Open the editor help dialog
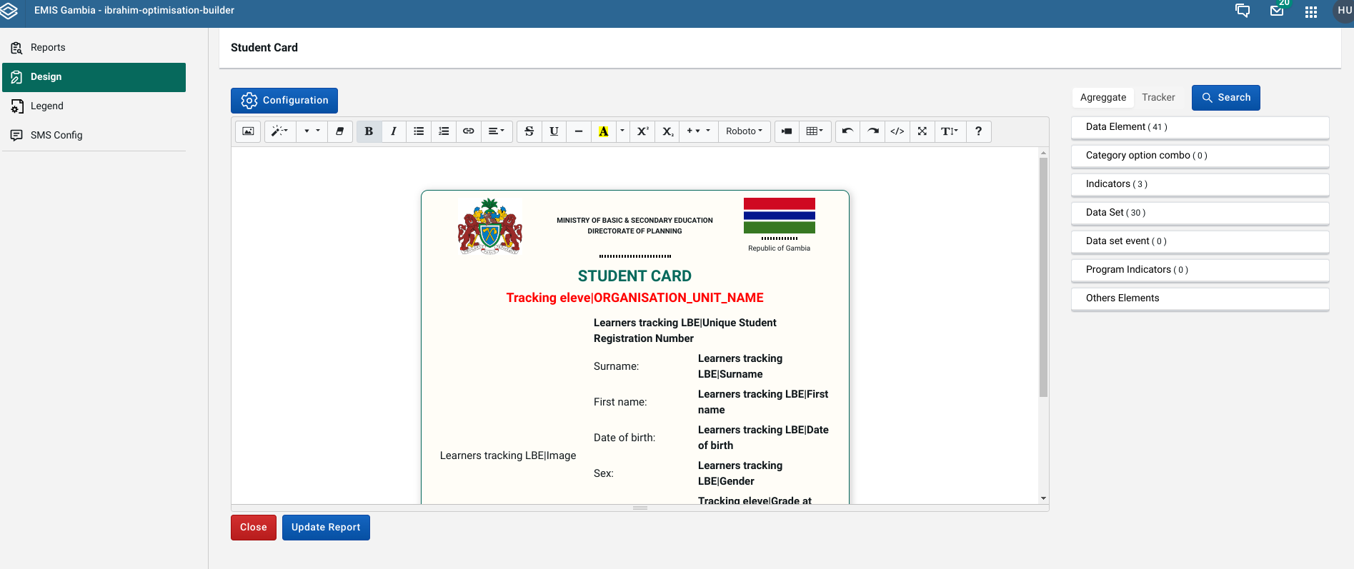Viewport: 1354px width, 569px height. (978, 131)
